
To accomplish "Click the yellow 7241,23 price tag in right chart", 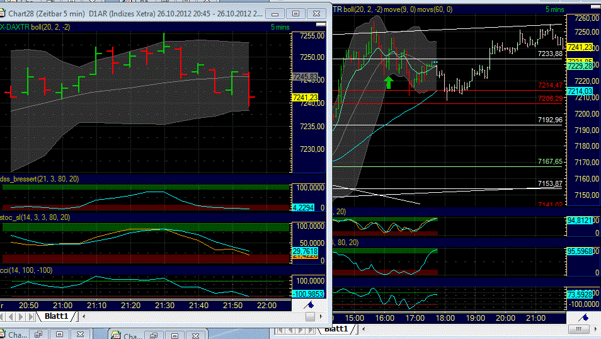I will tap(580, 47).
